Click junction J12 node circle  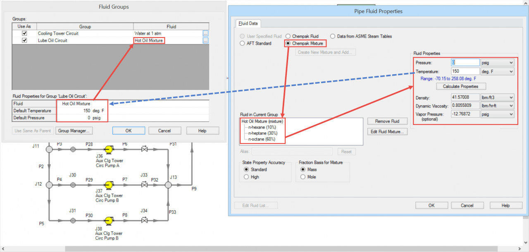[x=49, y=185]
